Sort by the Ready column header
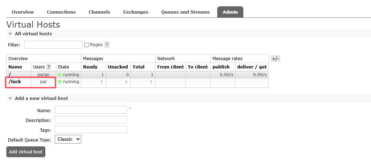The width and height of the screenshot is (371, 160). click(x=90, y=67)
